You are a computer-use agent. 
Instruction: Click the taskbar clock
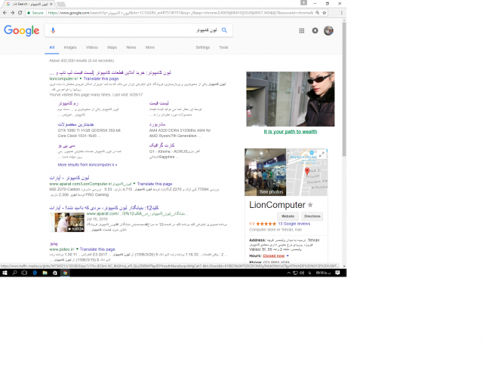[323, 273]
